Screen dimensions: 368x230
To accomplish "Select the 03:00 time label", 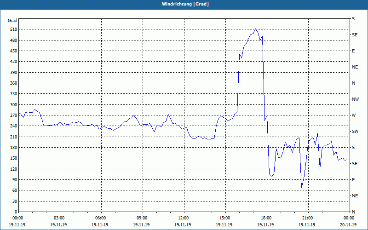I will click(60, 218).
